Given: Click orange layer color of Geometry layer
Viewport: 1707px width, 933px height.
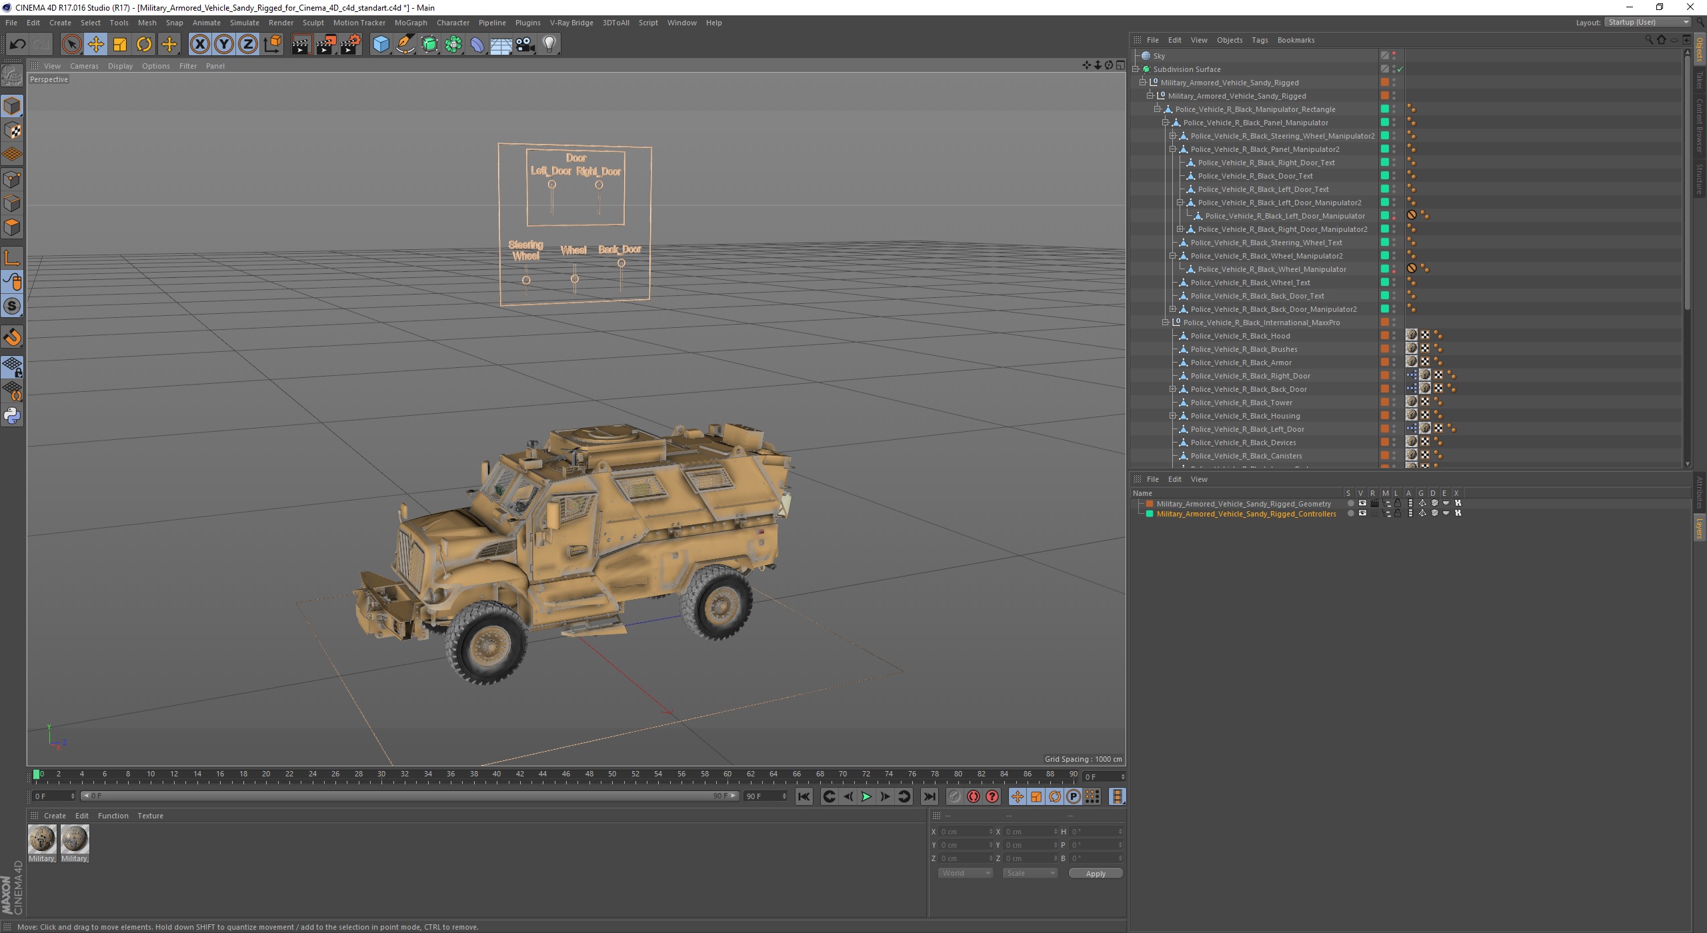Looking at the screenshot, I should point(1150,504).
